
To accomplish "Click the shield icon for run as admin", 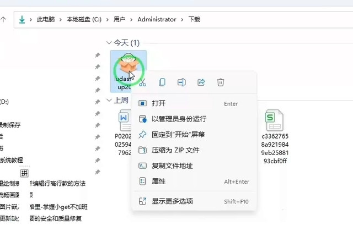I will pyautogui.click(x=142, y=119).
